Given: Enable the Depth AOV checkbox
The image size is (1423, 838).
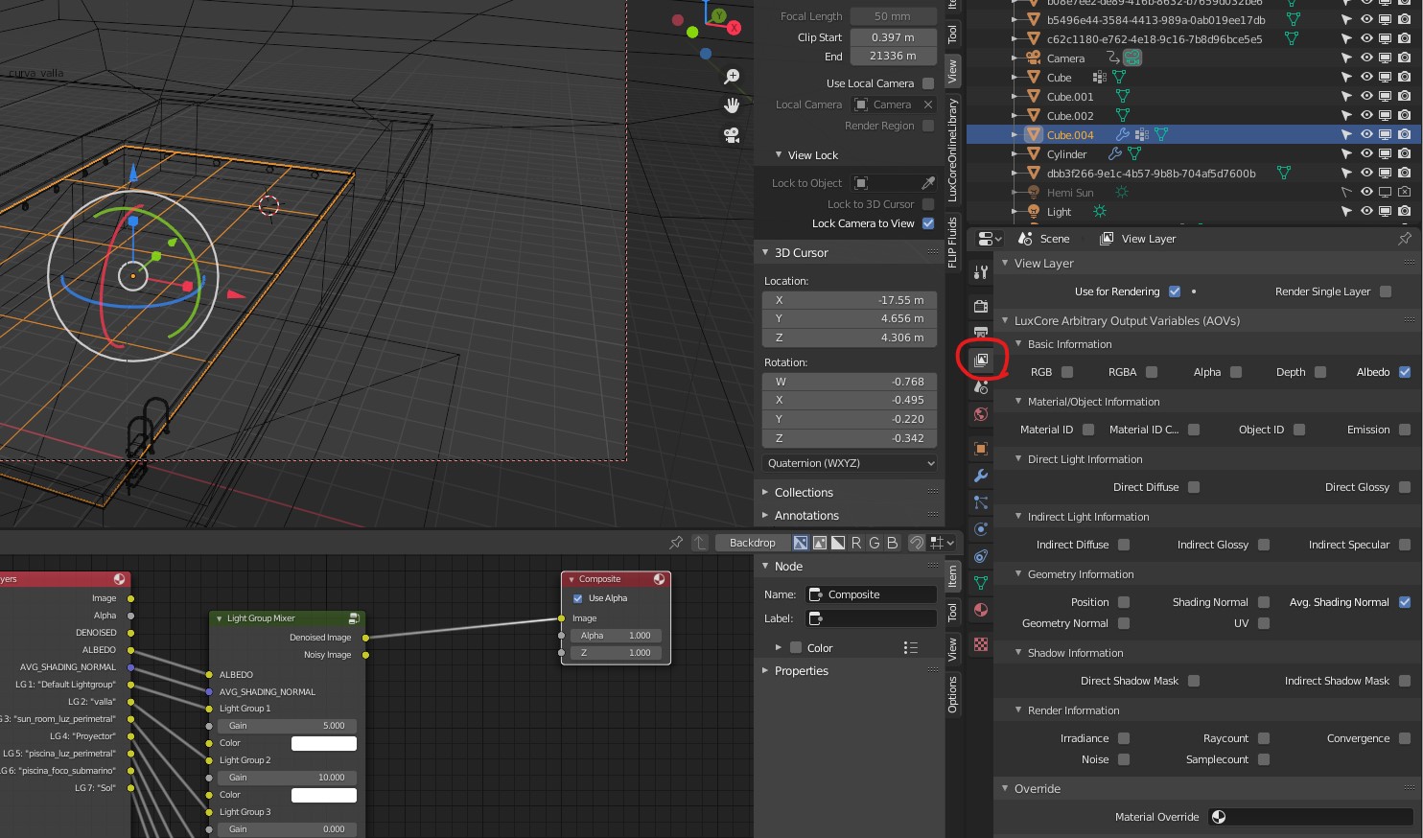Looking at the screenshot, I should click(1320, 372).
